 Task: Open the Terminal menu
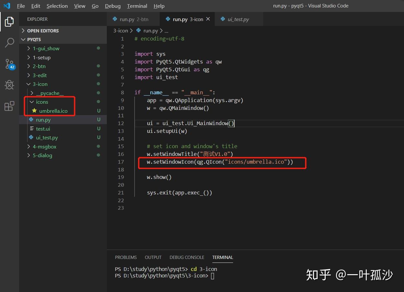pos(137,6)
